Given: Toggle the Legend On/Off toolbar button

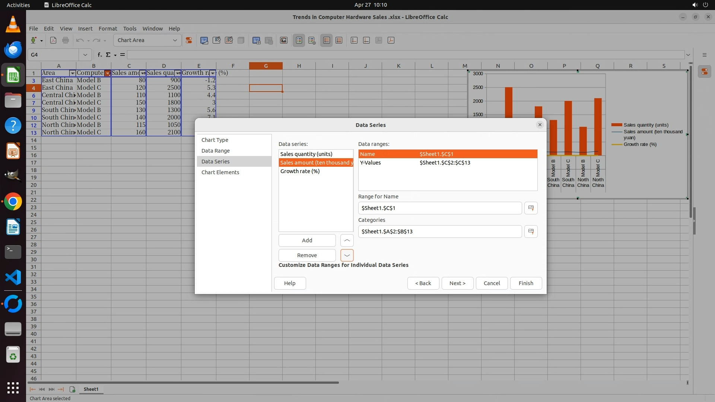Looking at the screenshot, I should point(299,40).
